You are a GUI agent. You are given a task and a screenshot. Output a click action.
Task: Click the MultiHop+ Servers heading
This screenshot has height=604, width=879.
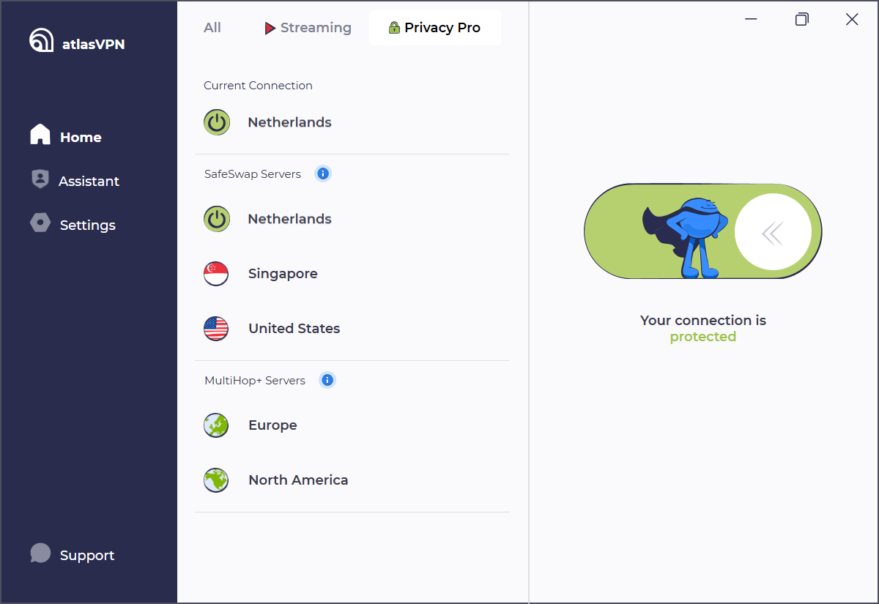255,381
